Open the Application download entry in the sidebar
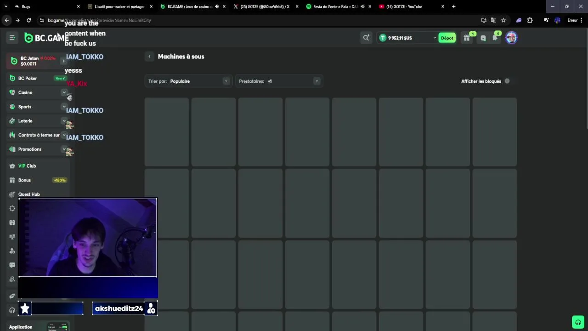 coord(38,327)
